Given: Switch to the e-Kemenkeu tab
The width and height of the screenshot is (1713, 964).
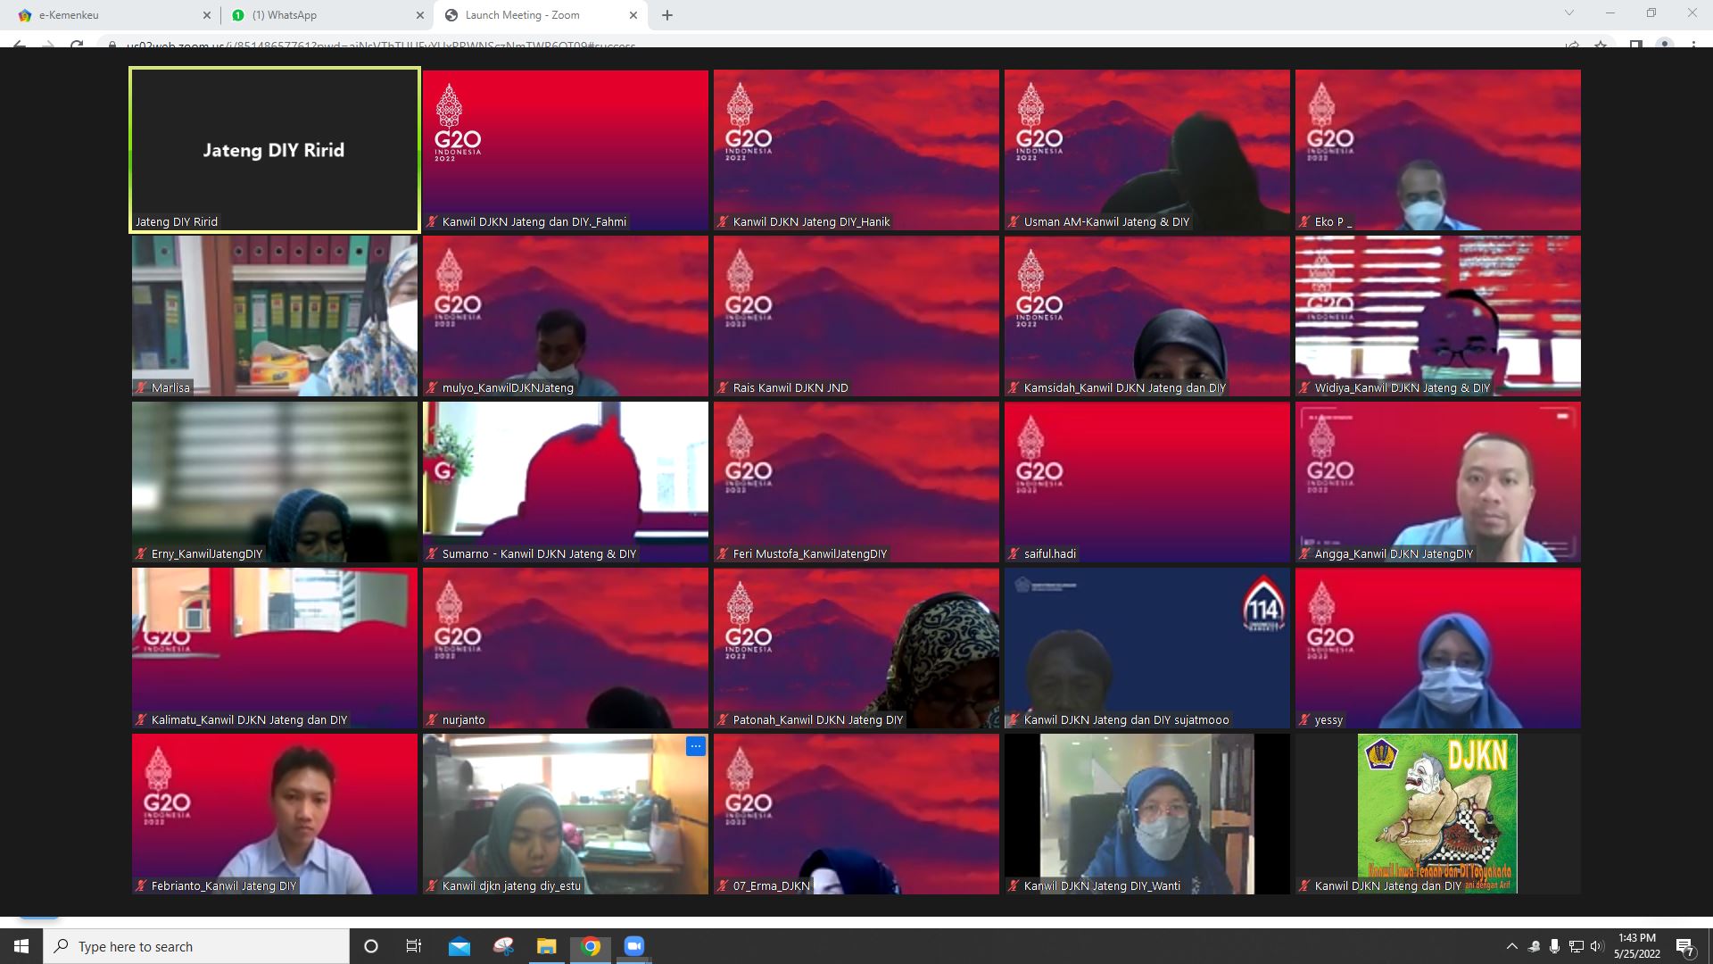Looking at the screenshot, I should [x=98, y=15].
